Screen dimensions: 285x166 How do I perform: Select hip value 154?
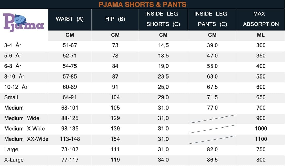point(115,139)
